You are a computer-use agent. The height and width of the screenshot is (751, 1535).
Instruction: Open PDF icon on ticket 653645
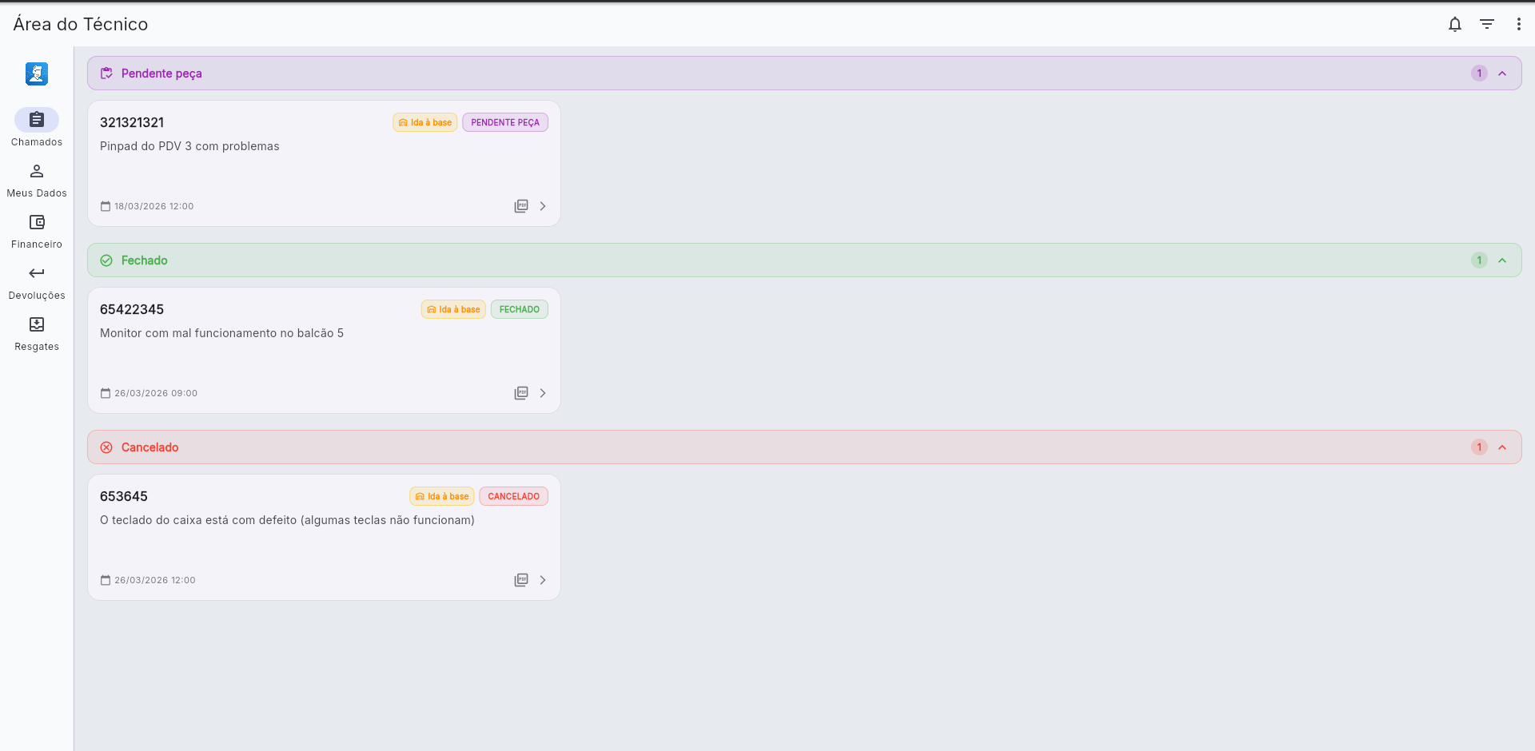521,580
